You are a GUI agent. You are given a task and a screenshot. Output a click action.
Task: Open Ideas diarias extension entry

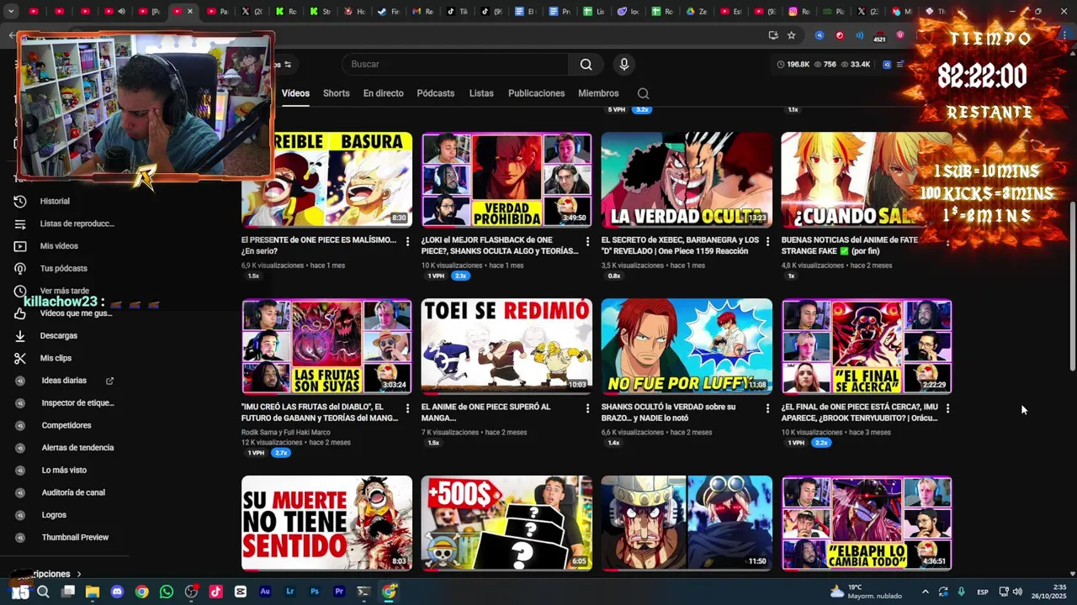[x=66, y=381]
